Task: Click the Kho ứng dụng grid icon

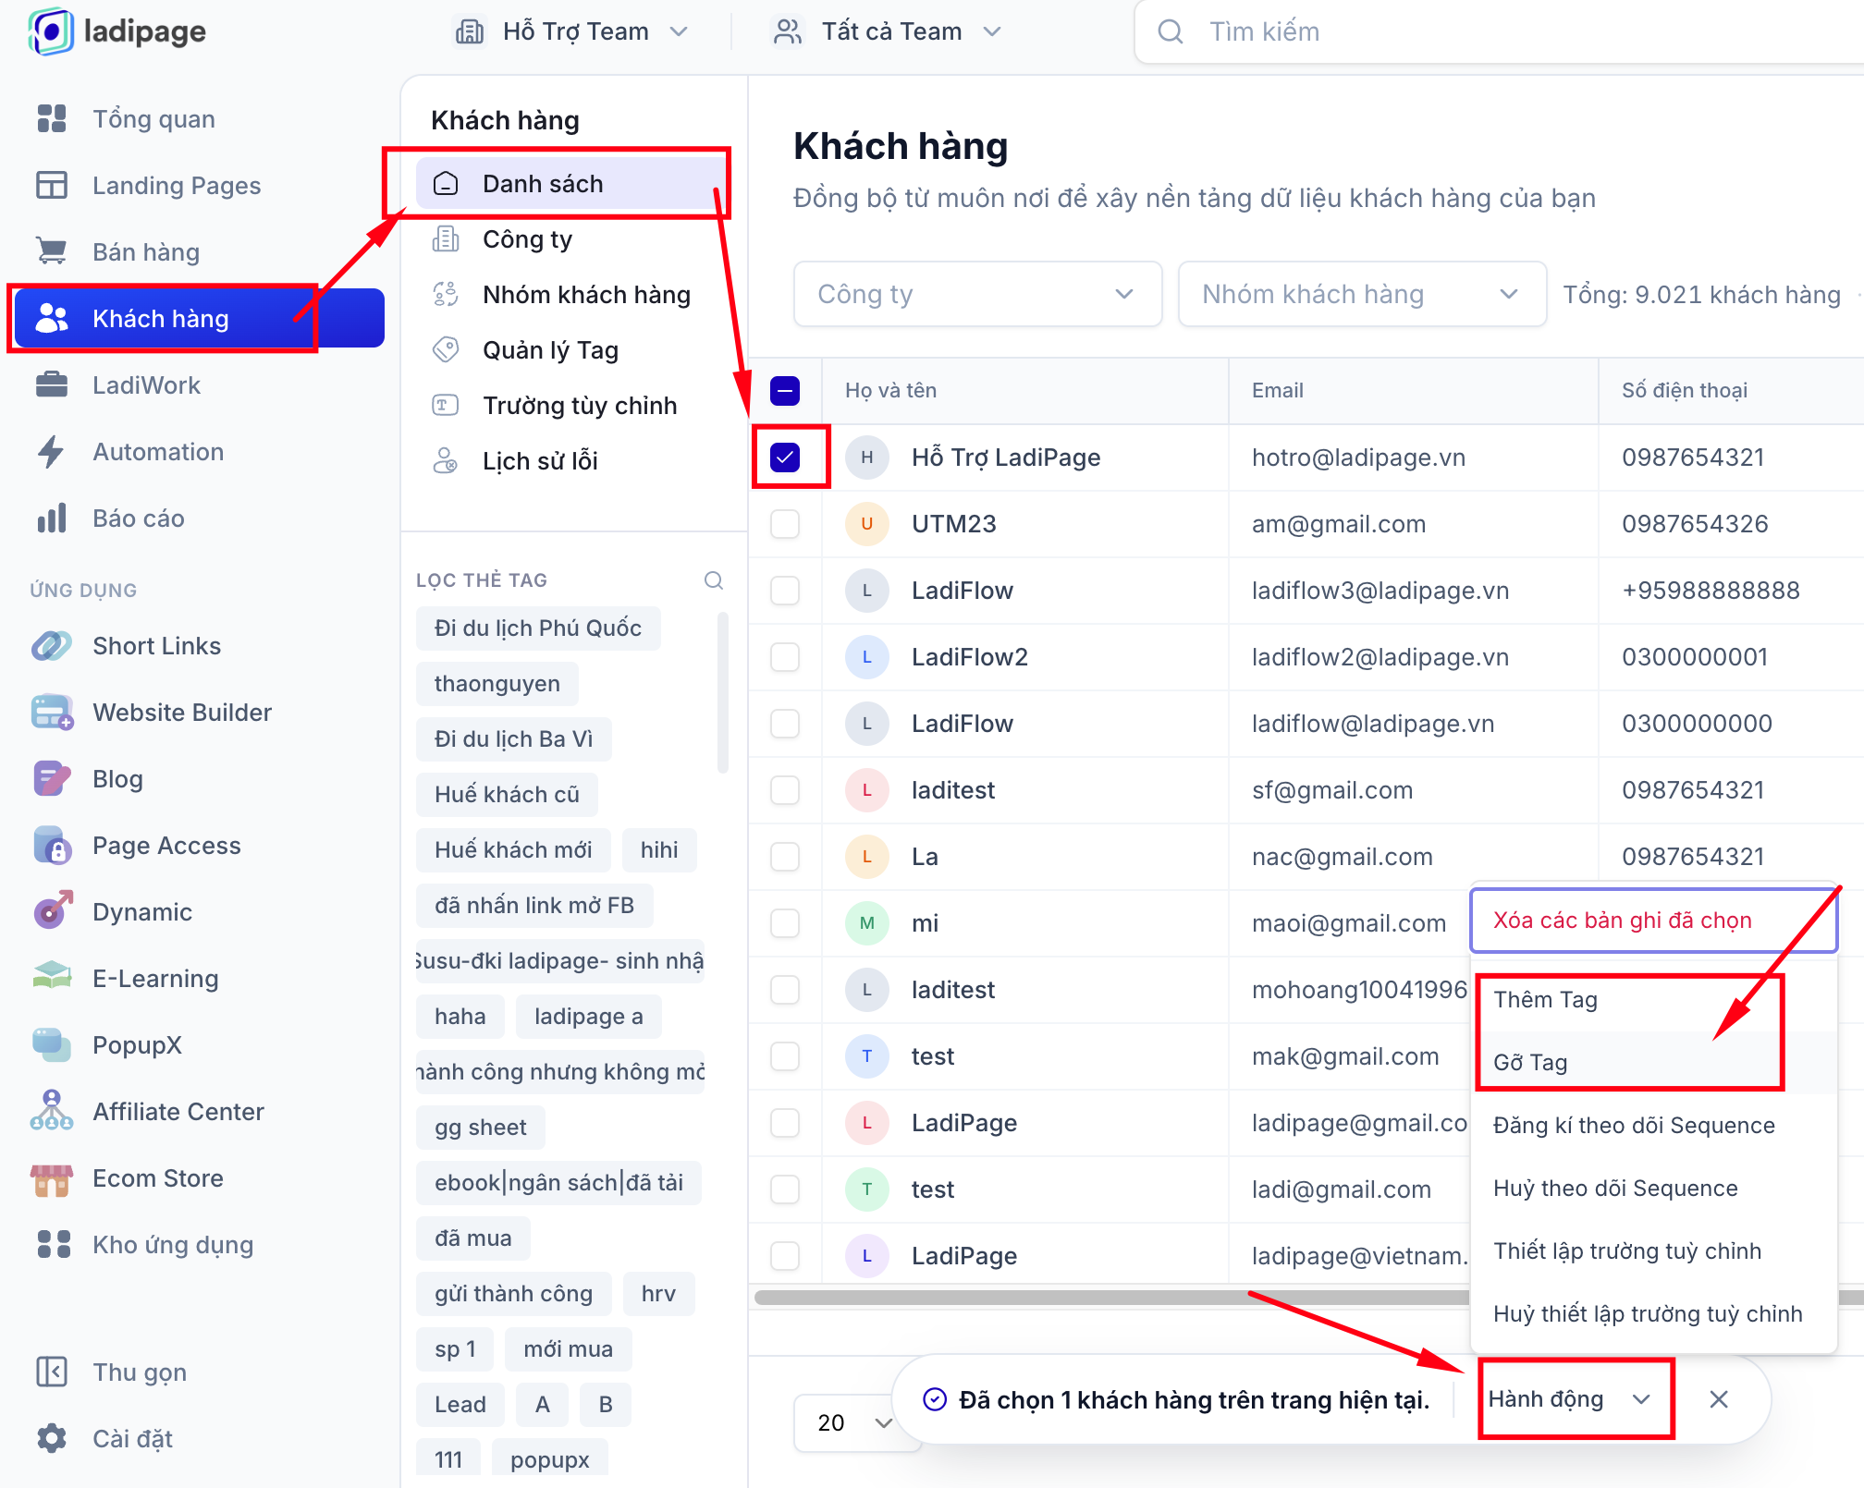Action: tap(54, 1245)
